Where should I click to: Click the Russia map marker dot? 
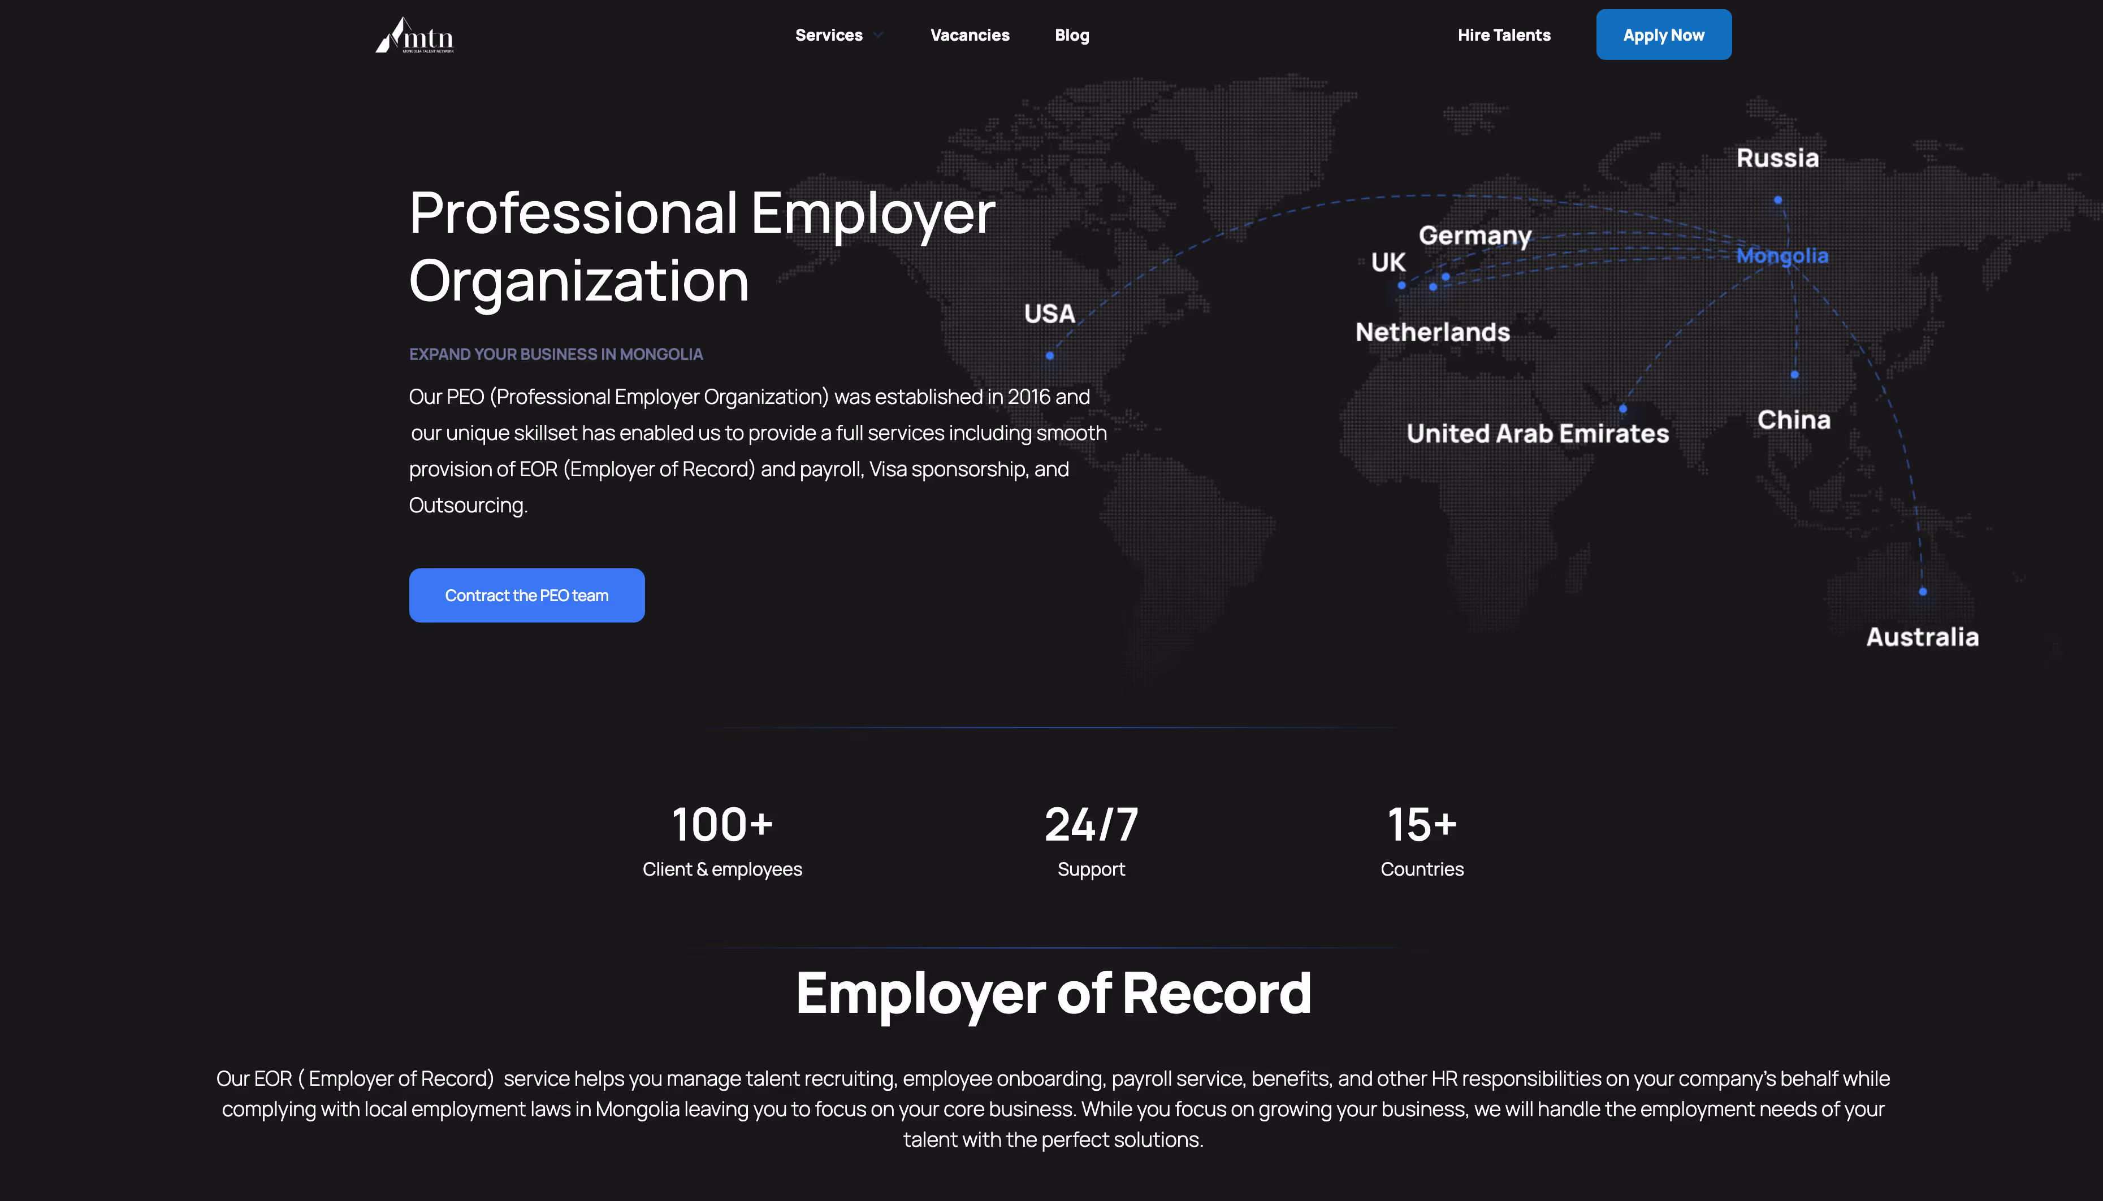1778,201
